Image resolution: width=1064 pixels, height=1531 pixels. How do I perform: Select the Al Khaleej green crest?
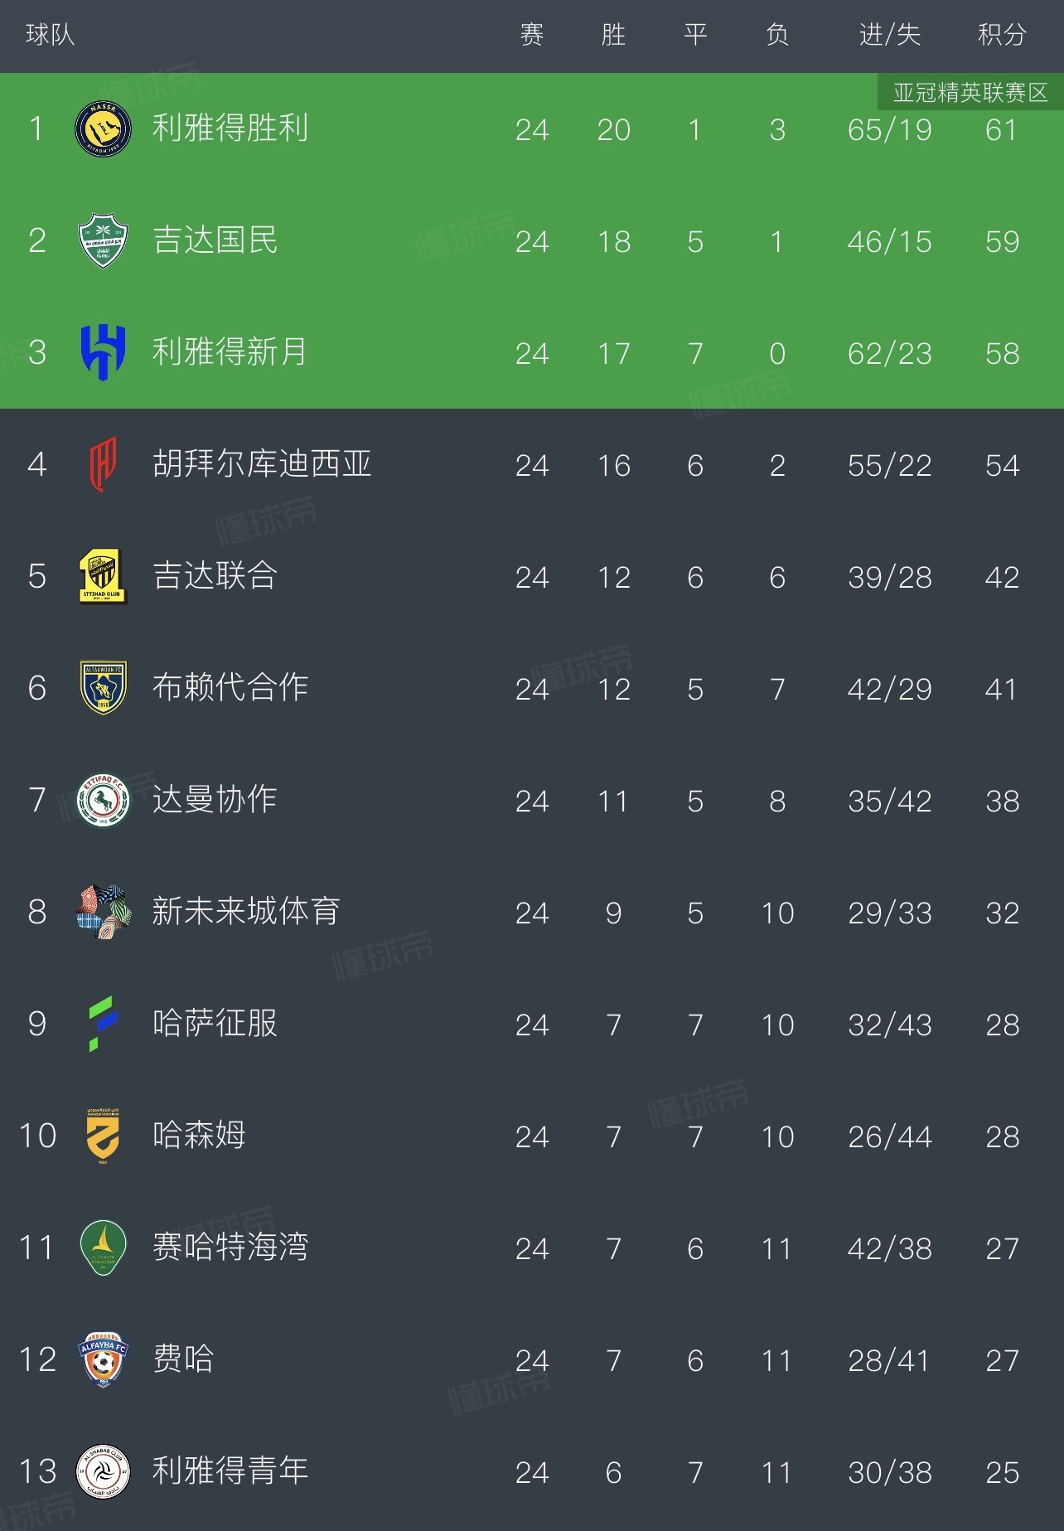coord(103,1248)
